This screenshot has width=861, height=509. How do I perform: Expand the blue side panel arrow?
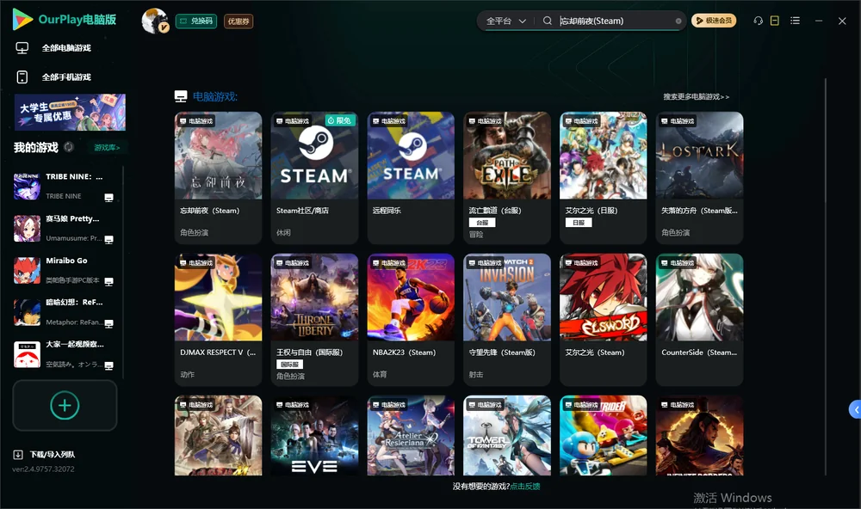point(856,410)
